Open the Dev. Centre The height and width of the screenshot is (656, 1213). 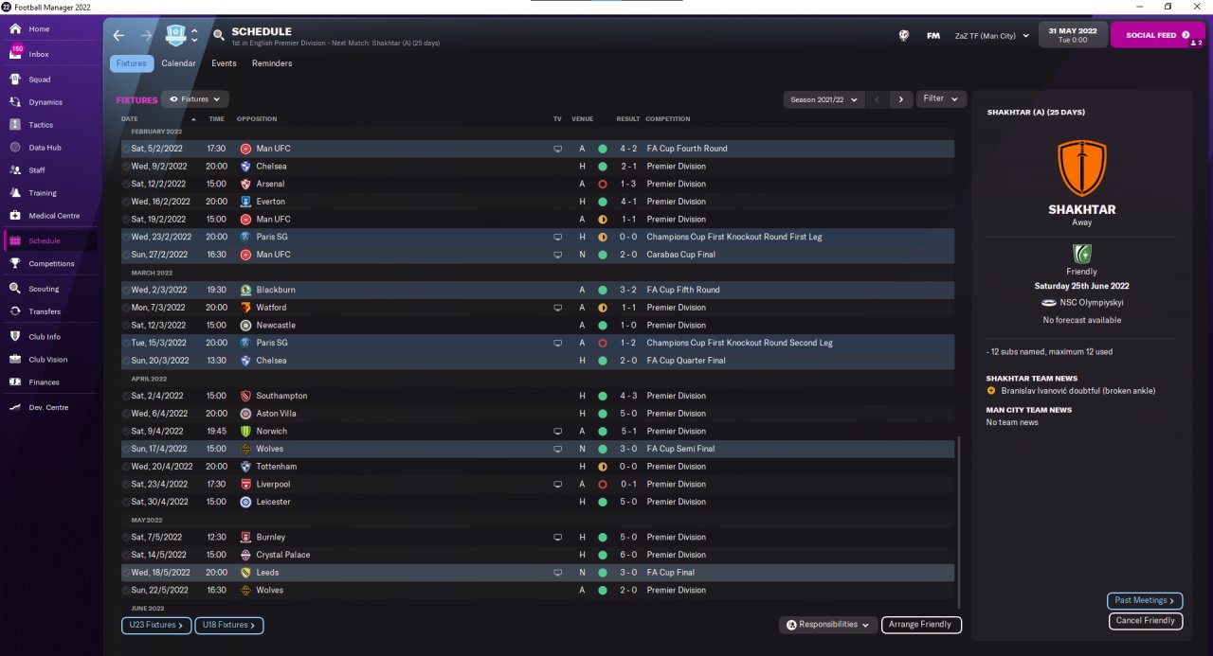[x=49, y=407]
